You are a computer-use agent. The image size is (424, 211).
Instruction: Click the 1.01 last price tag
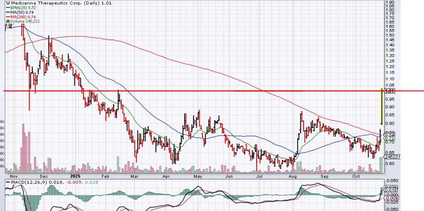[389, 91]
